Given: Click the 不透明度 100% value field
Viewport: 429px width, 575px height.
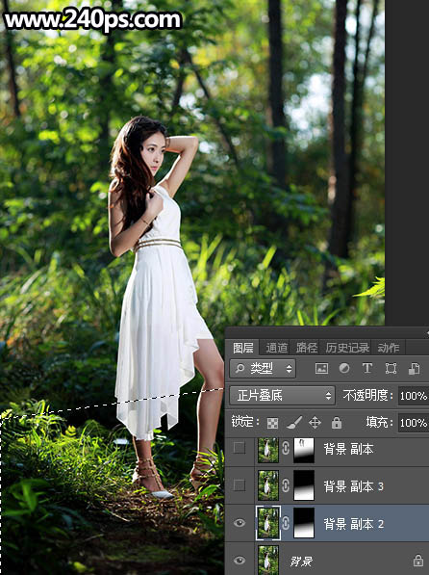Looking at the screenshot, I should pos(414,396).
